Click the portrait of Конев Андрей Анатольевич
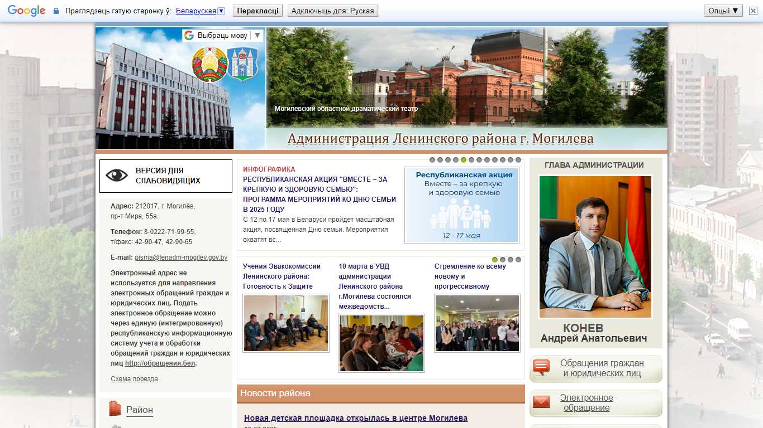The height and width of the screenshot is (428, 763). tap(595, 247)
